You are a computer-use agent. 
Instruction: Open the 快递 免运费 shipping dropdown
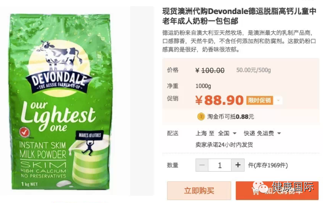(x=262, y=133)
